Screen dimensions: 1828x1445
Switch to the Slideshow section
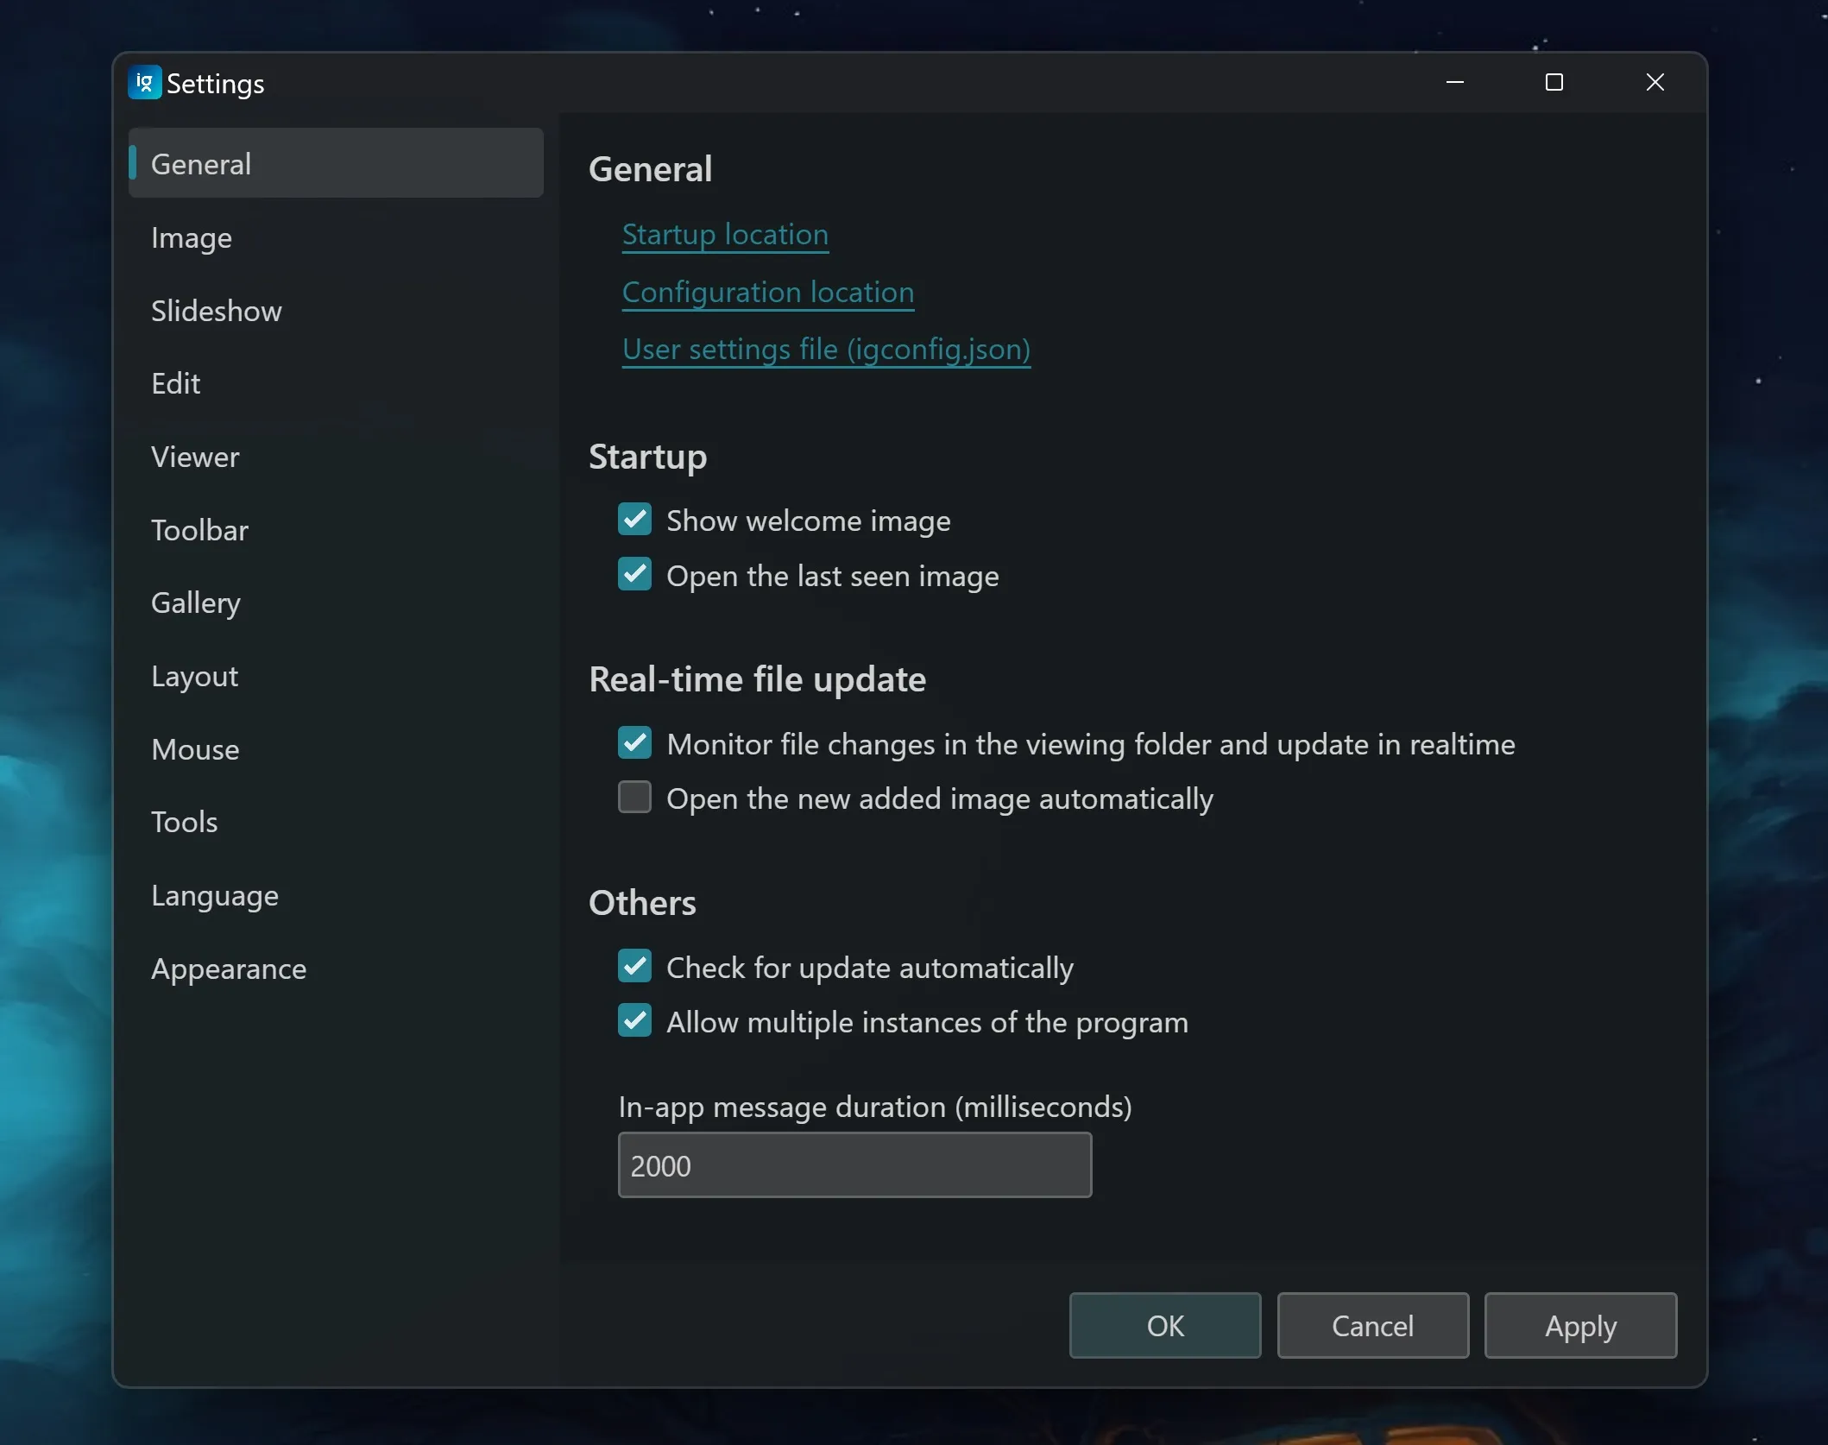point(216,311)
